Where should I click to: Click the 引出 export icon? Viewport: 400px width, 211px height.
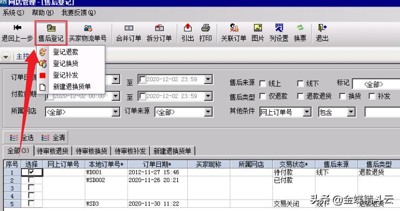pos(188,27)
